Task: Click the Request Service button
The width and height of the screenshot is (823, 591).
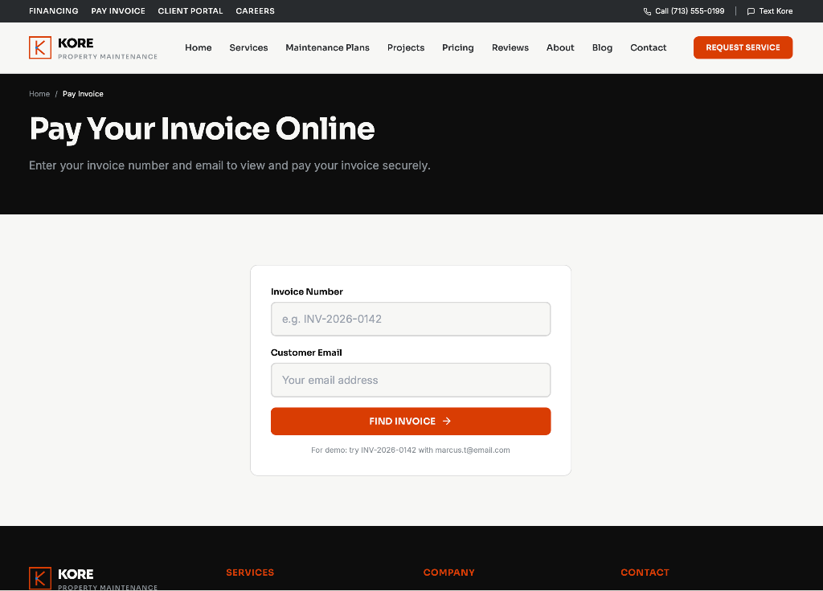Action: 743,47
